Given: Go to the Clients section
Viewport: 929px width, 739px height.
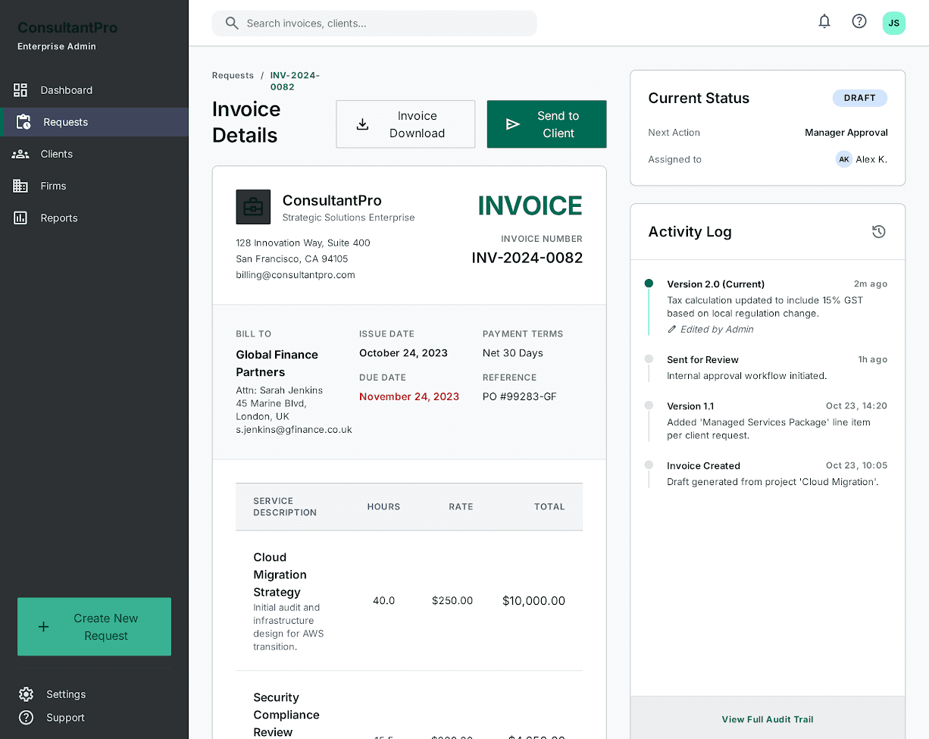Looking at the screenshot, I should [94, 154].
